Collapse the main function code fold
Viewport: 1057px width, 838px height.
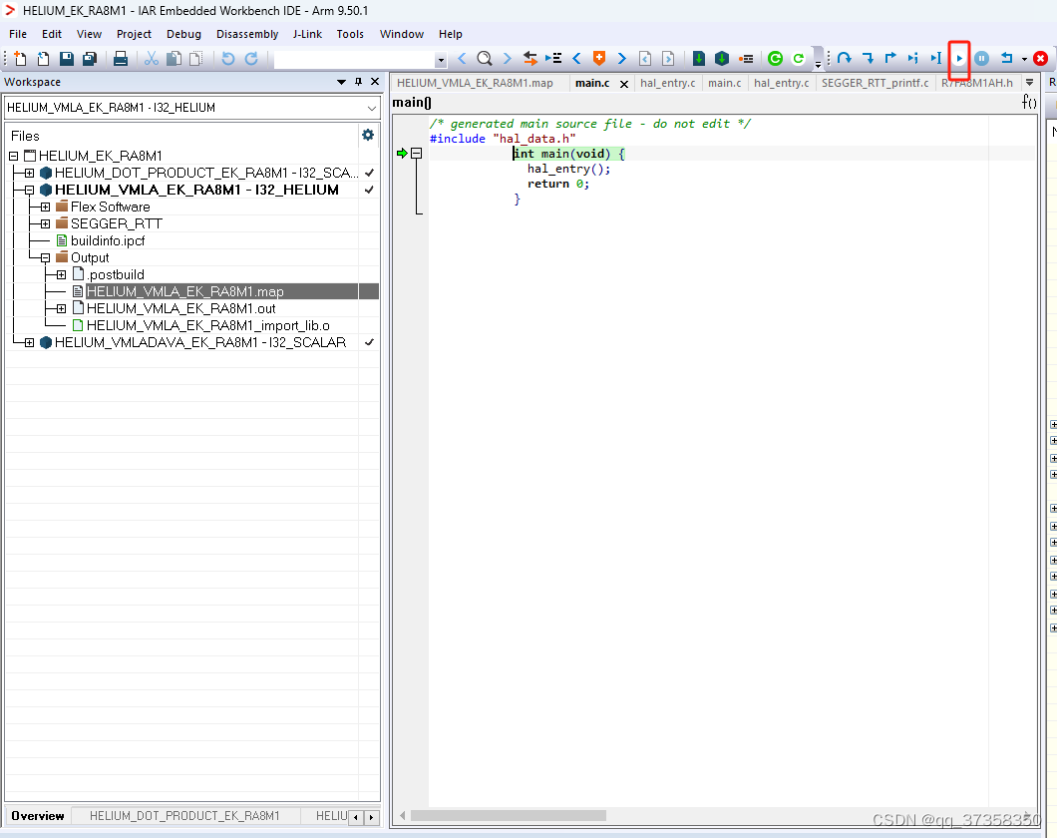417,154
